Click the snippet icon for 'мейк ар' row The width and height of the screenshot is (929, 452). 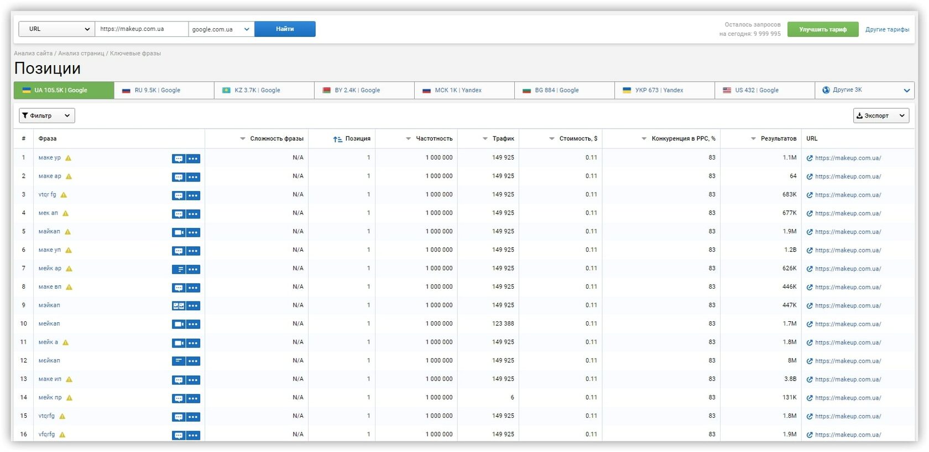click(179, 269)
